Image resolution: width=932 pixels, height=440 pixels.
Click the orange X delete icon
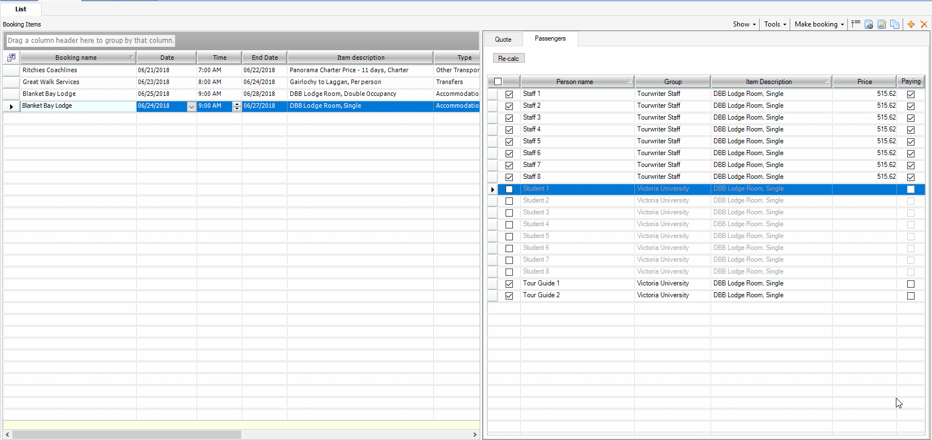(x=924, y=24)
